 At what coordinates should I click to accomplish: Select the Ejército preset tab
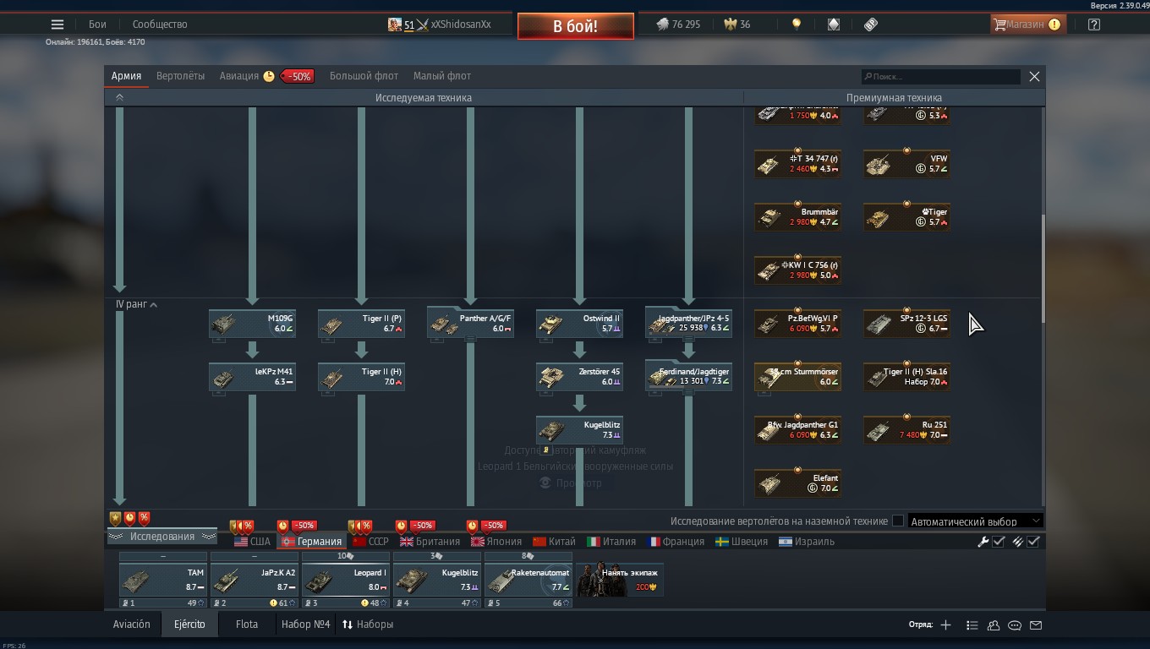(x=189, y=624)
